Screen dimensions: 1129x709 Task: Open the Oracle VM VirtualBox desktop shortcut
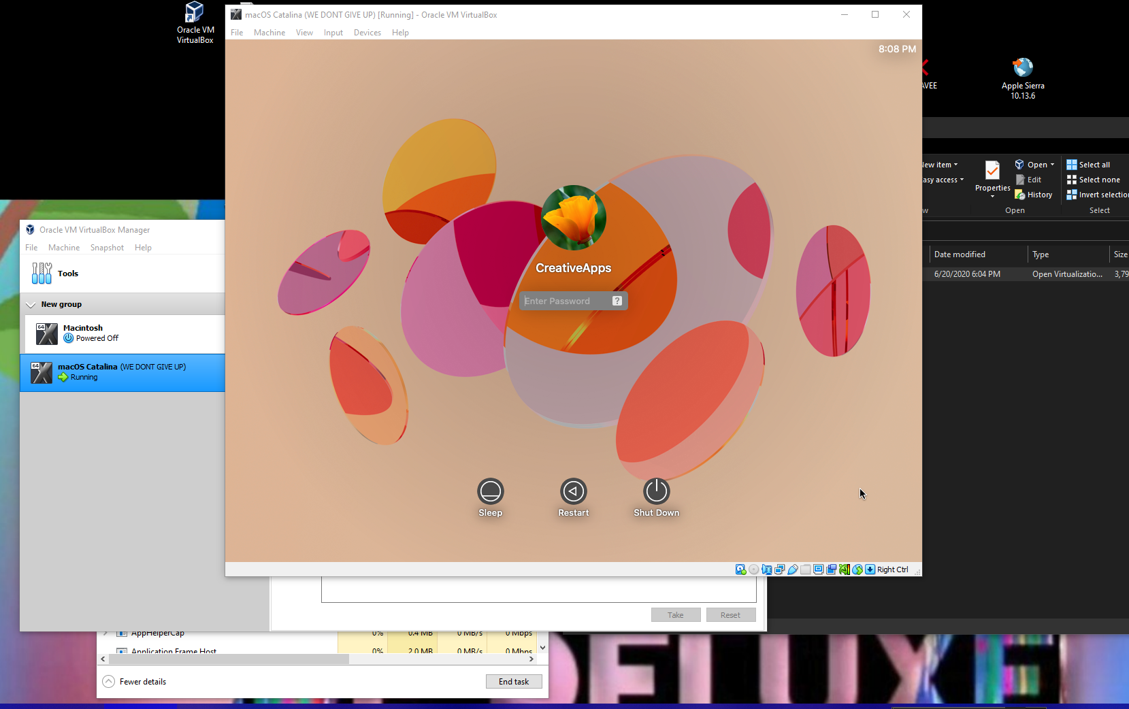coord(195,22)
